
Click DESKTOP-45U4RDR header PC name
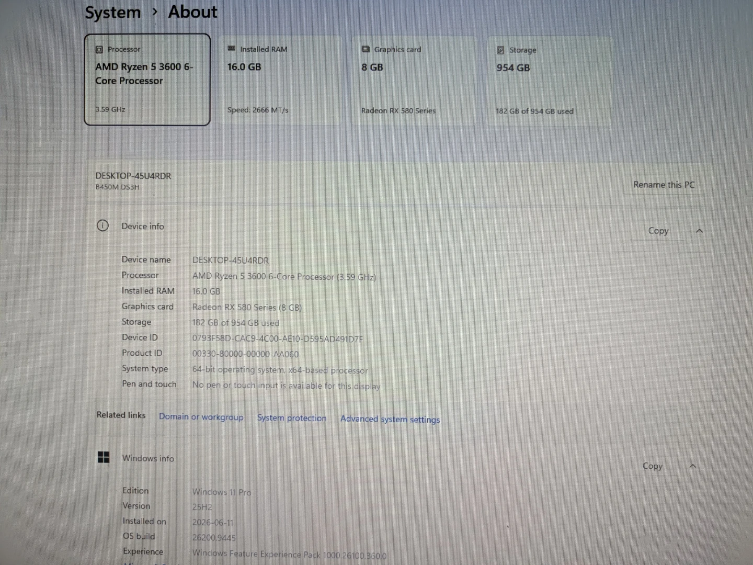click(133, 176)
